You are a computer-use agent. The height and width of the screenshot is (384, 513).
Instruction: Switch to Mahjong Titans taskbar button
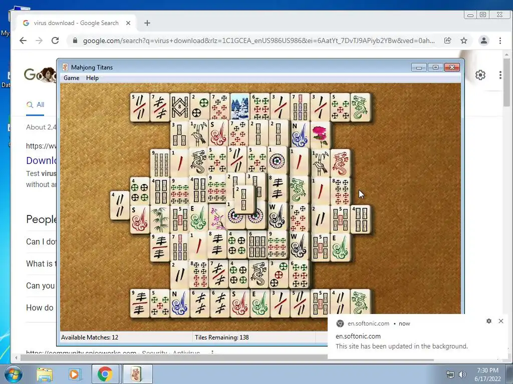[x=137, y=374]
